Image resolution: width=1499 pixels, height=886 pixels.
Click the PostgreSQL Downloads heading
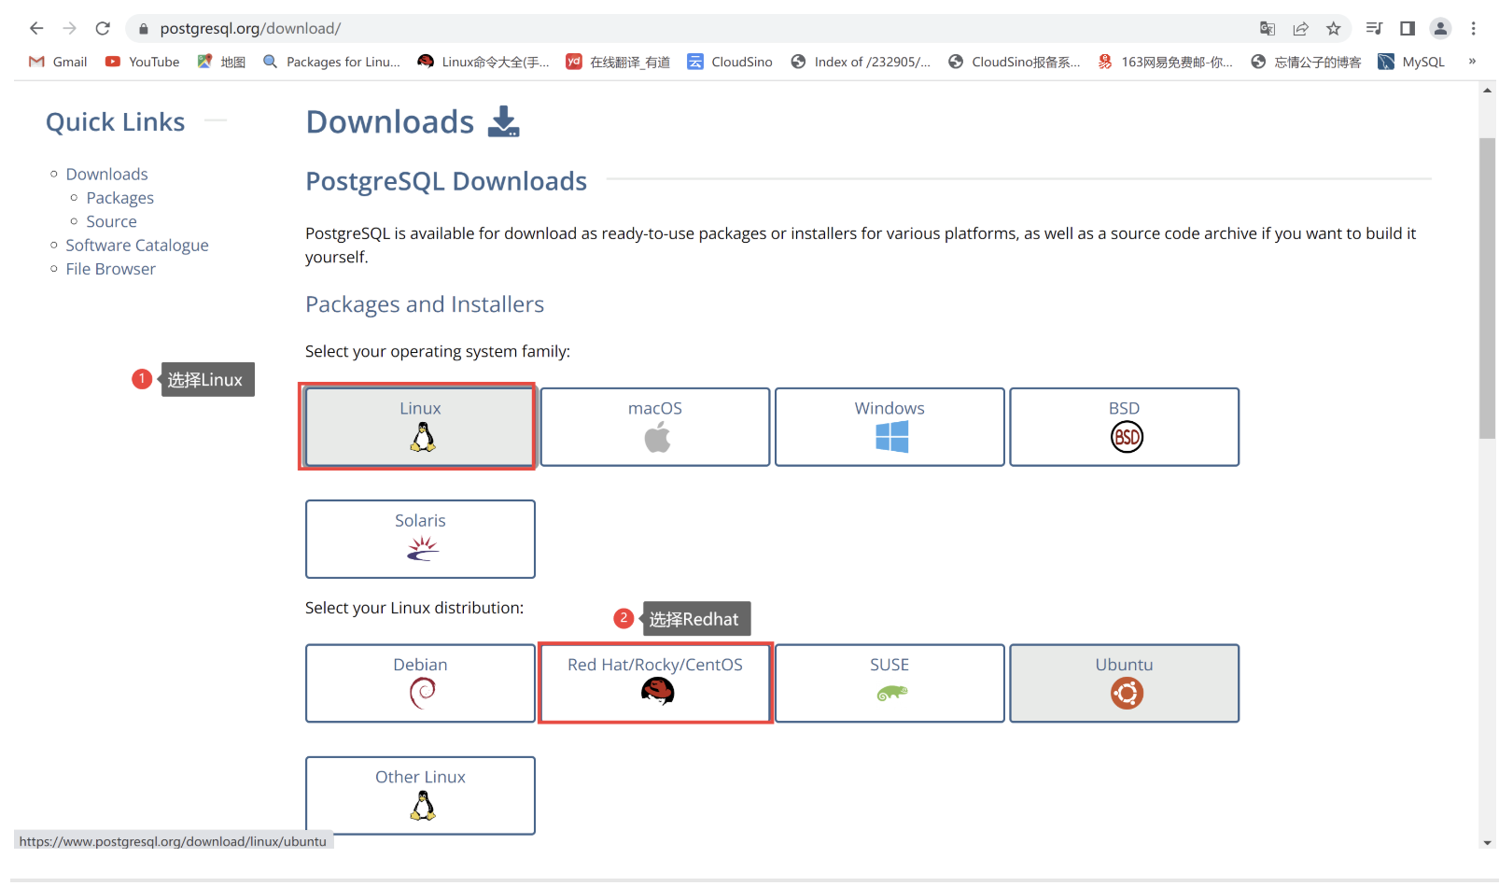446,181
